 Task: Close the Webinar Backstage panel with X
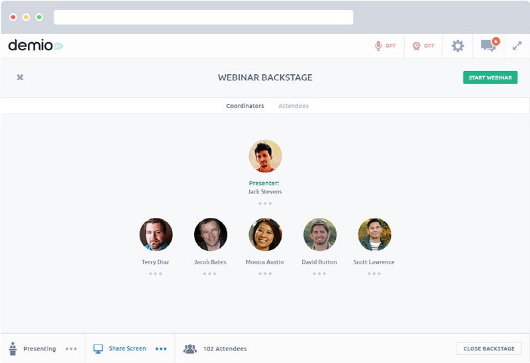[20, 77]
